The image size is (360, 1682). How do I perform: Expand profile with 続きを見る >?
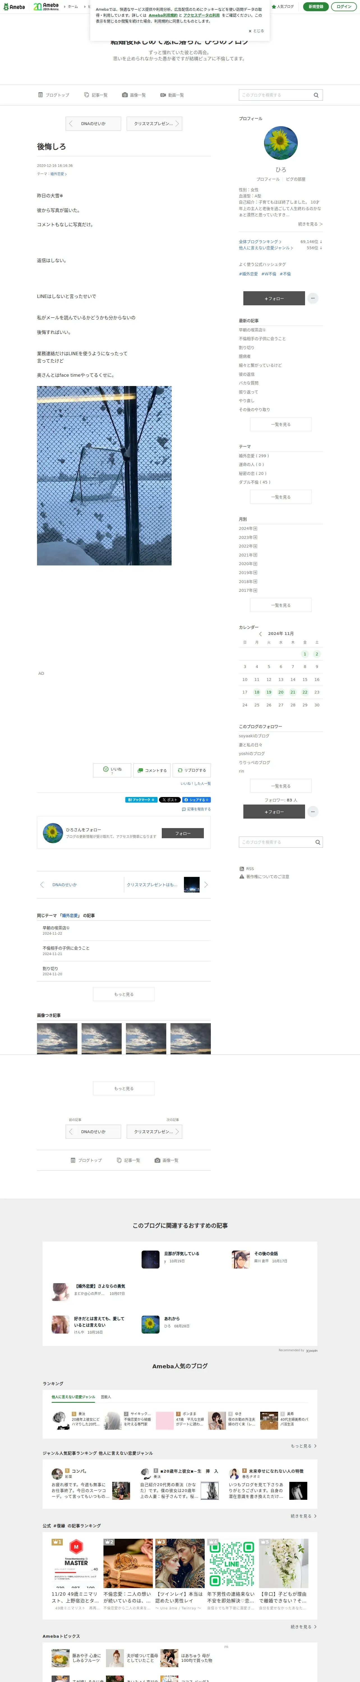point(310,224)
